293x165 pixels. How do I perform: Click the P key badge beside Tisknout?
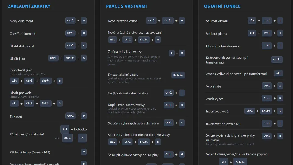tap(84, 116)
